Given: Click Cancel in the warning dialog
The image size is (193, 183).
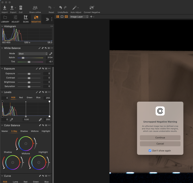Looking at the screenshot, I should click(x=160, y=144).
